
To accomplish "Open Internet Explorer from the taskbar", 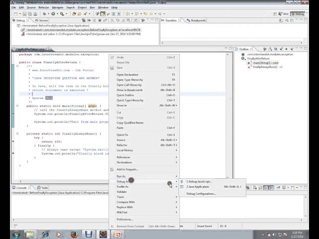I will [x=45, y=235].
